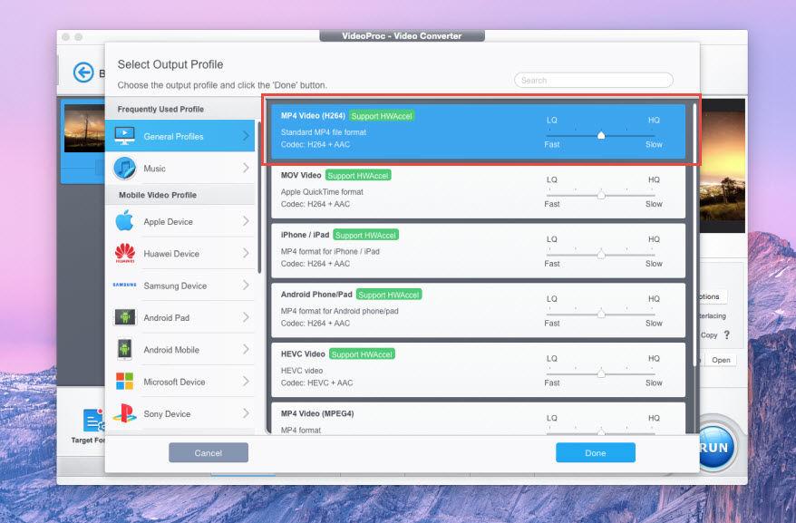Image resolution: width=796 pixels, height=523 pixels.
Task: Click the video thumbnail in the main window
Action: tap(84, 129)
